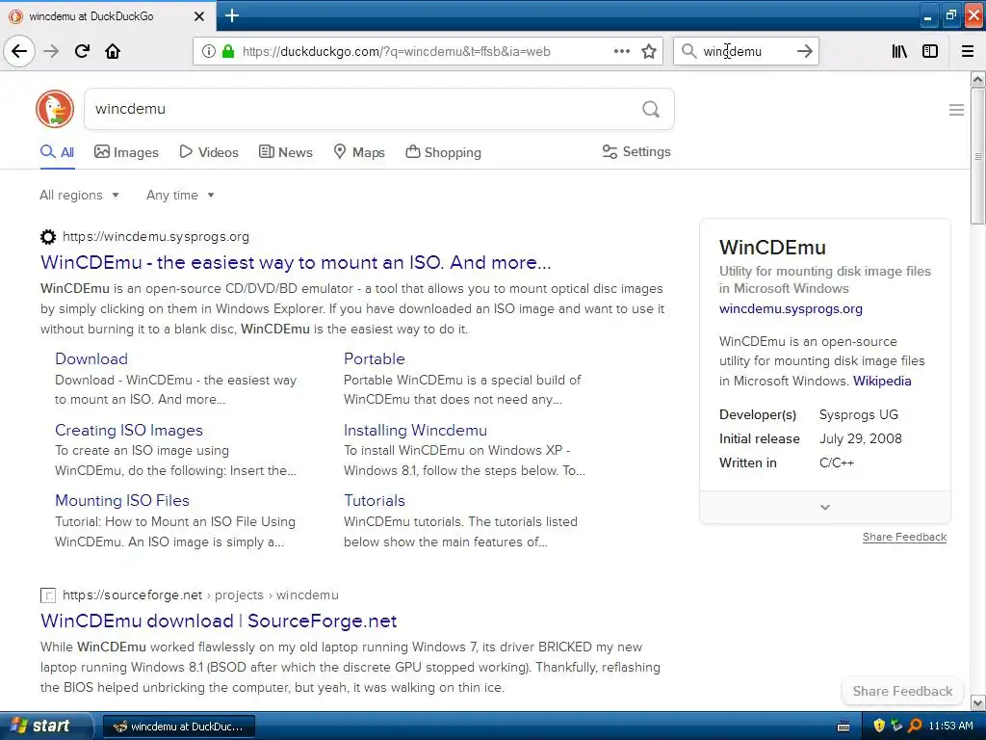The height and width of the screenshot is (740, 986).
Task: Click the Sysprogs UG developer value
Action: [858, 414]
